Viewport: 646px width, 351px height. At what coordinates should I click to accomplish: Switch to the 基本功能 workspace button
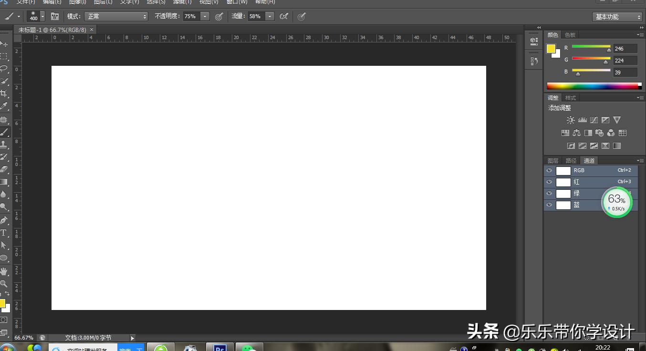click(616, 16)
